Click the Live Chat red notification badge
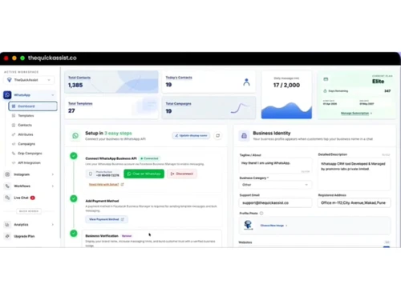 pos(33,198)
